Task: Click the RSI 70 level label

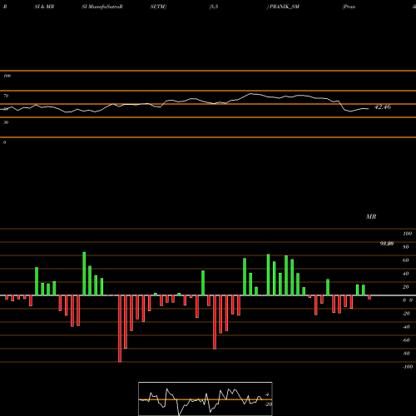Action: (x=6, y=96)
